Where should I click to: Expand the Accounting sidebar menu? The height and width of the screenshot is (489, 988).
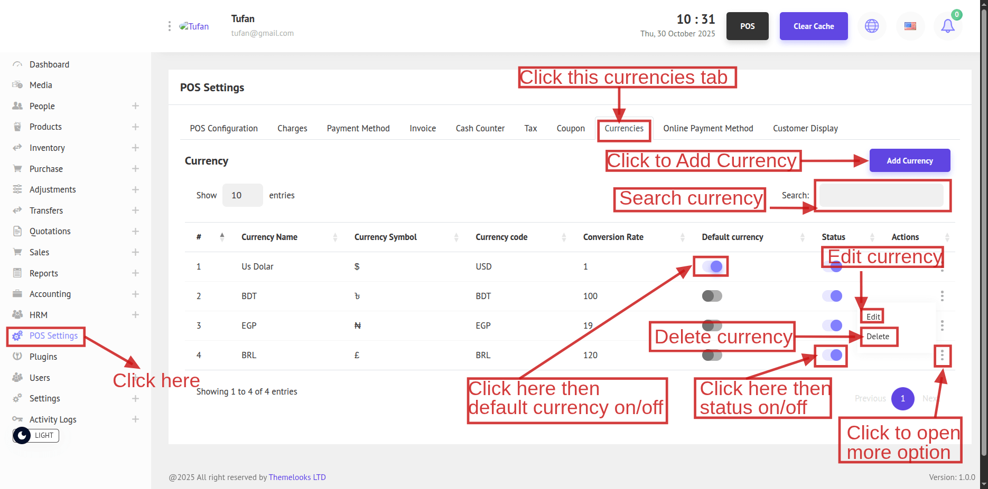(135, 294)
